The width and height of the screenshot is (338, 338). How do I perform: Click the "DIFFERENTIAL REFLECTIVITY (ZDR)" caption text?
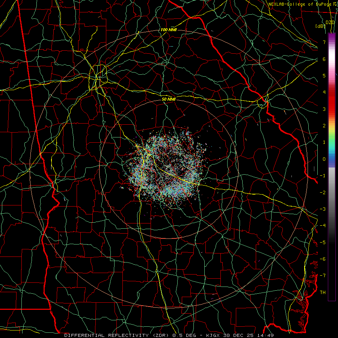click(x=117, y=335)
